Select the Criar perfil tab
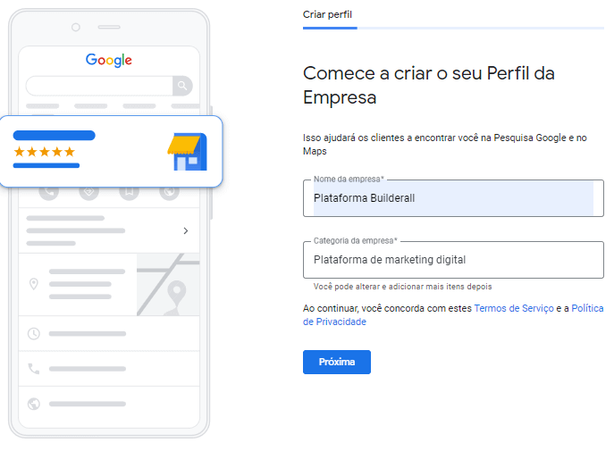614x451 pixels. 327,14
